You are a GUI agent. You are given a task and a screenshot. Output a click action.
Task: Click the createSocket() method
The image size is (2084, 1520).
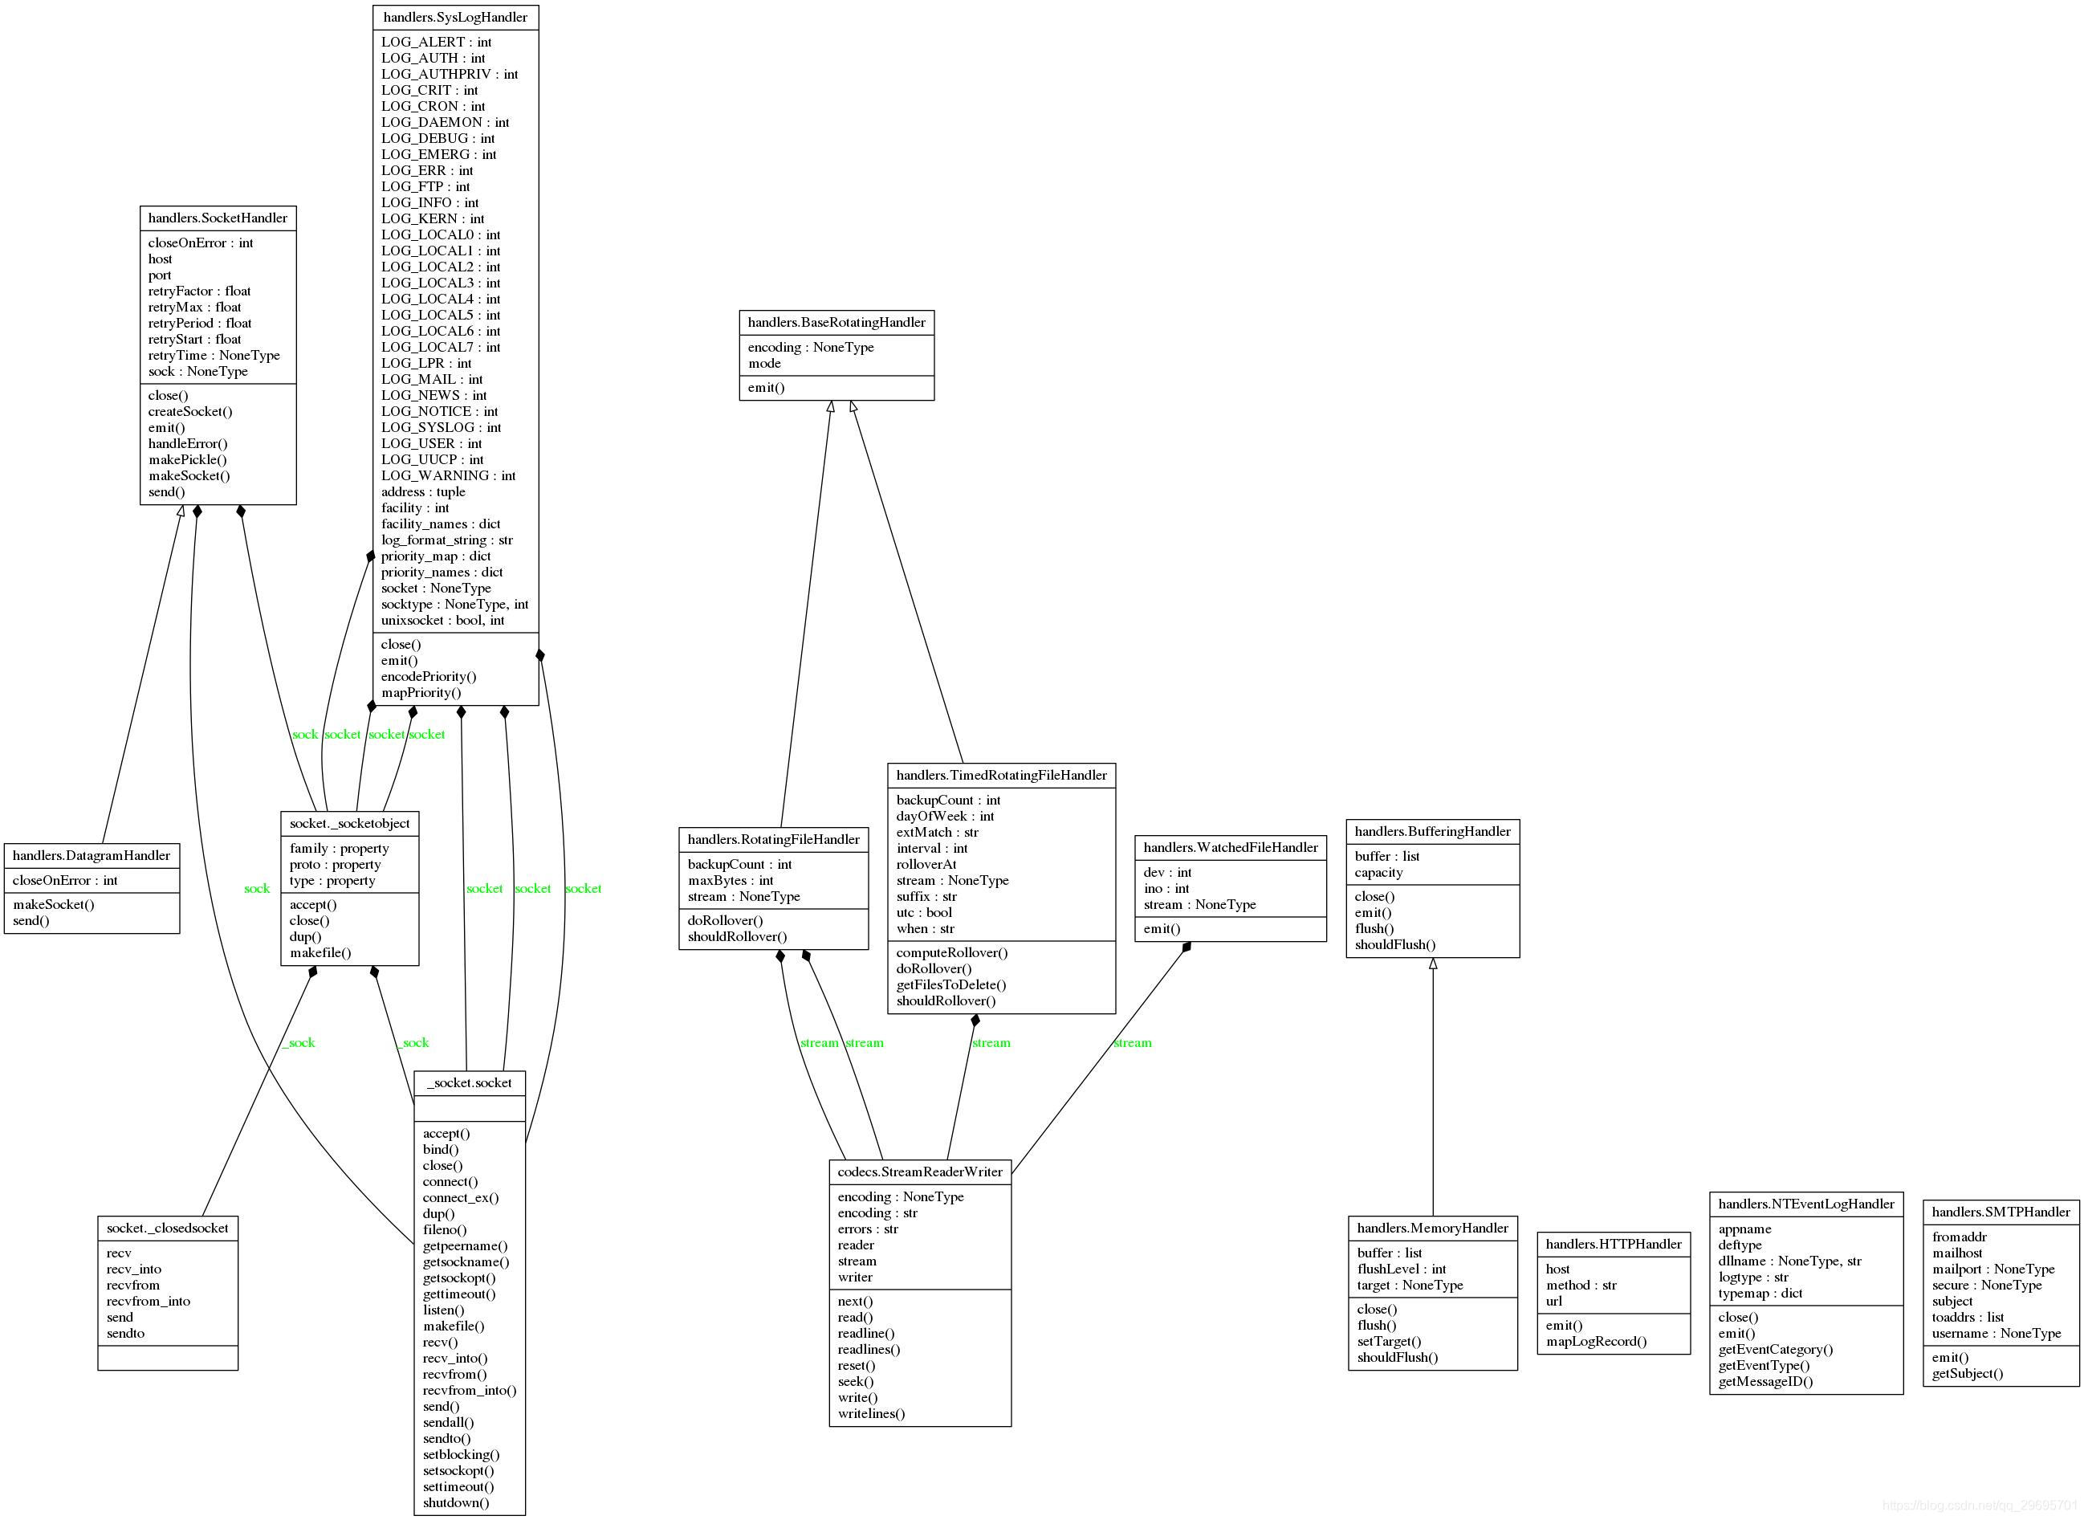[x=190, y=411]
